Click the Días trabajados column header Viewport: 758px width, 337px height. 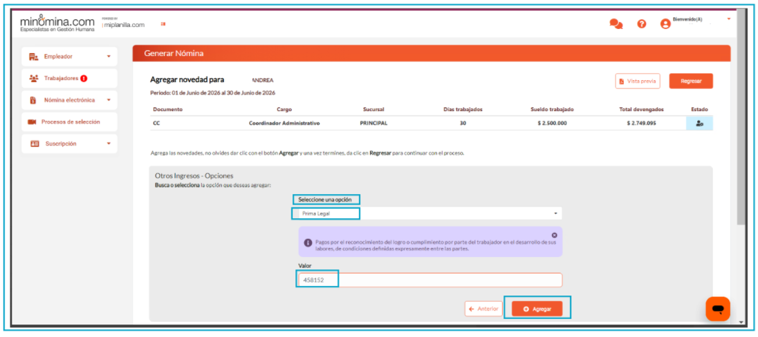463,110
